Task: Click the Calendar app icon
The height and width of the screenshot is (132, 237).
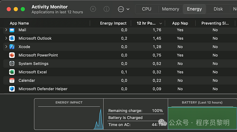Action: 12,80
